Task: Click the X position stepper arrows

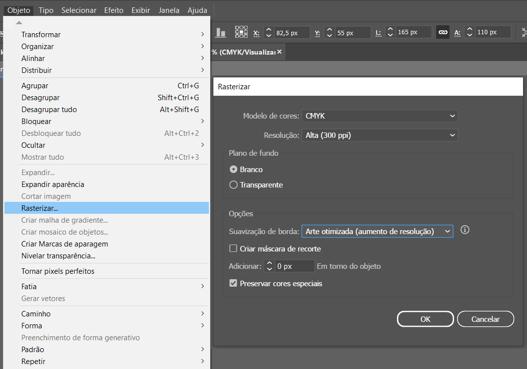Action: [268, 33]
